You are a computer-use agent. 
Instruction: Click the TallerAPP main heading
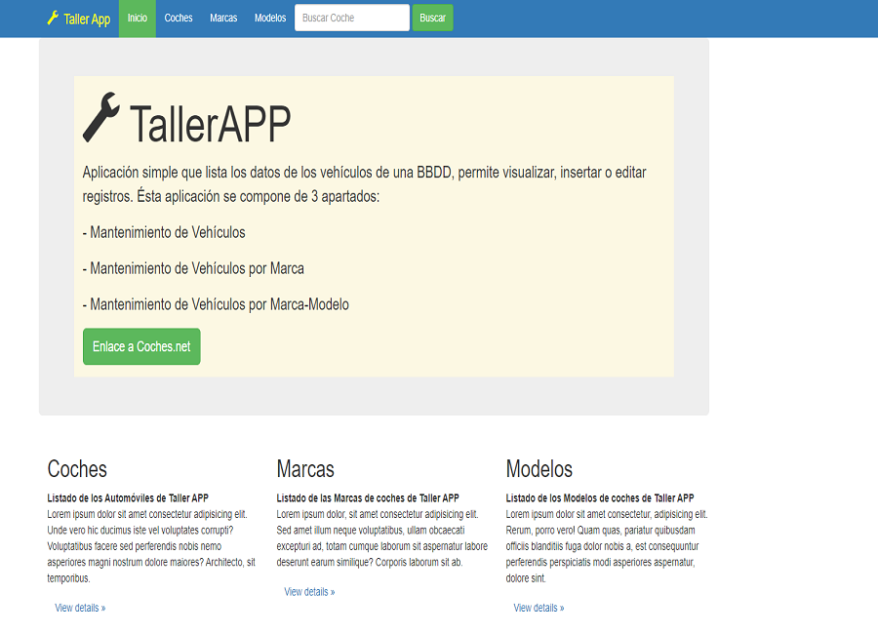pos(210,124)
